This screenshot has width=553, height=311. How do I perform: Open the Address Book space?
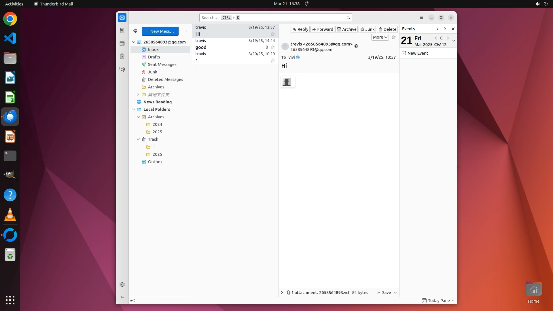click(122, 31)
